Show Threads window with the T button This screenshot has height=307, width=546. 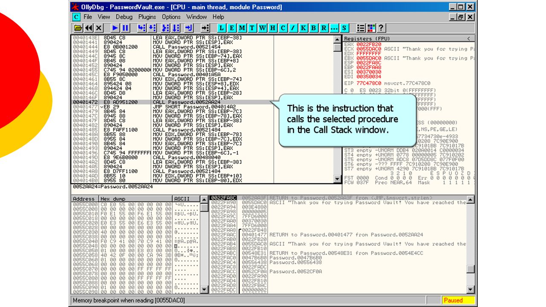tap(252, 28)
